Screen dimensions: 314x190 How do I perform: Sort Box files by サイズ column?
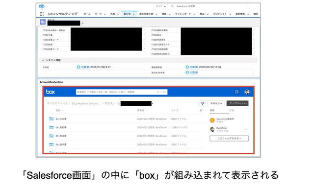point(175,111)
